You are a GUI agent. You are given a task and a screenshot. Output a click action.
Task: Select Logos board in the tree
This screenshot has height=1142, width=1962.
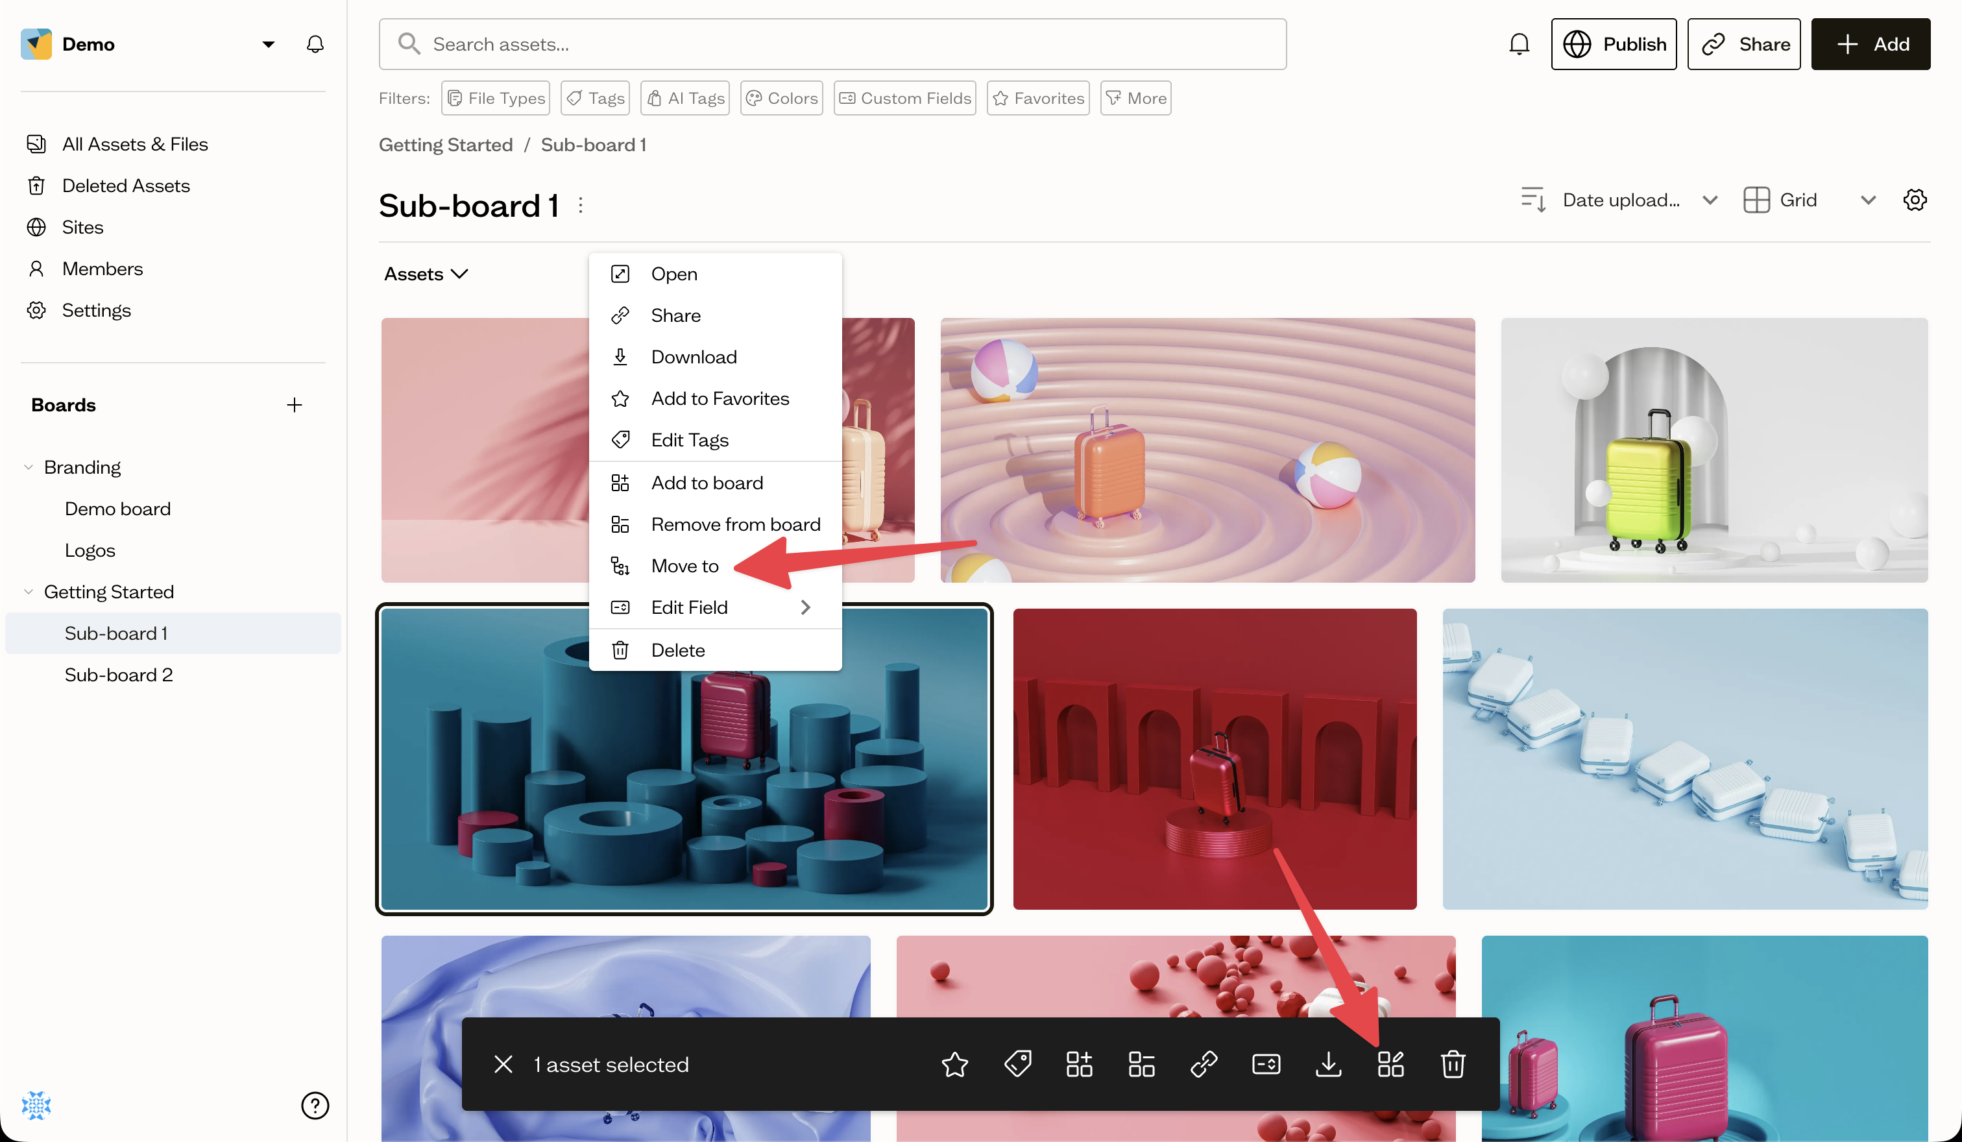tap(90, 550)
